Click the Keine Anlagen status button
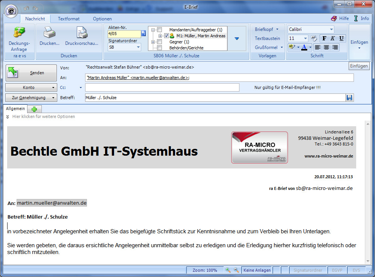 (x=257, y=270)
